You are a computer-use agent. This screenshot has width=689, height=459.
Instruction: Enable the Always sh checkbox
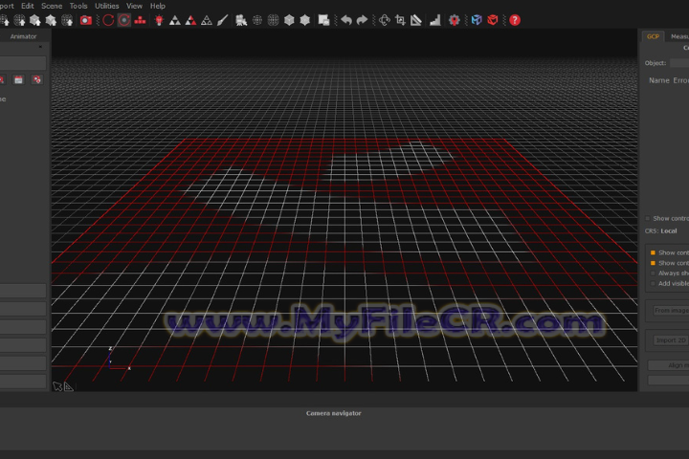coord(653,273)
